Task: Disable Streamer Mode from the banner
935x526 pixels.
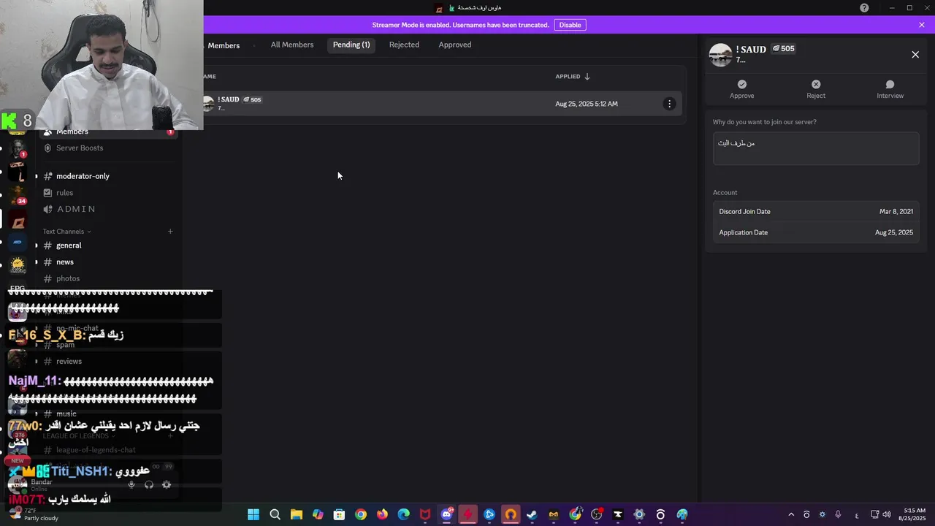Action: 570,25
